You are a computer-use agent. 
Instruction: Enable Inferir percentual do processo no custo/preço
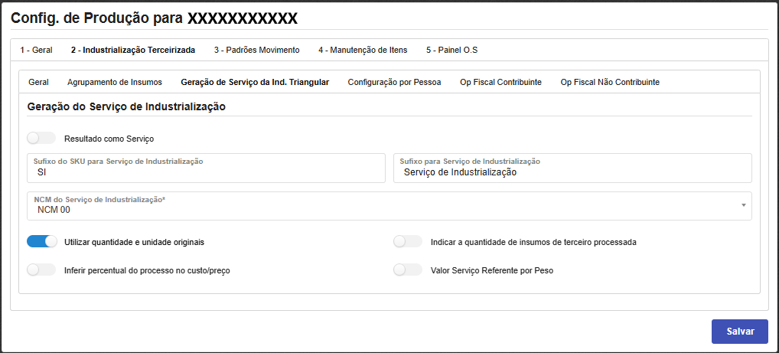click(x=41, y=270)
